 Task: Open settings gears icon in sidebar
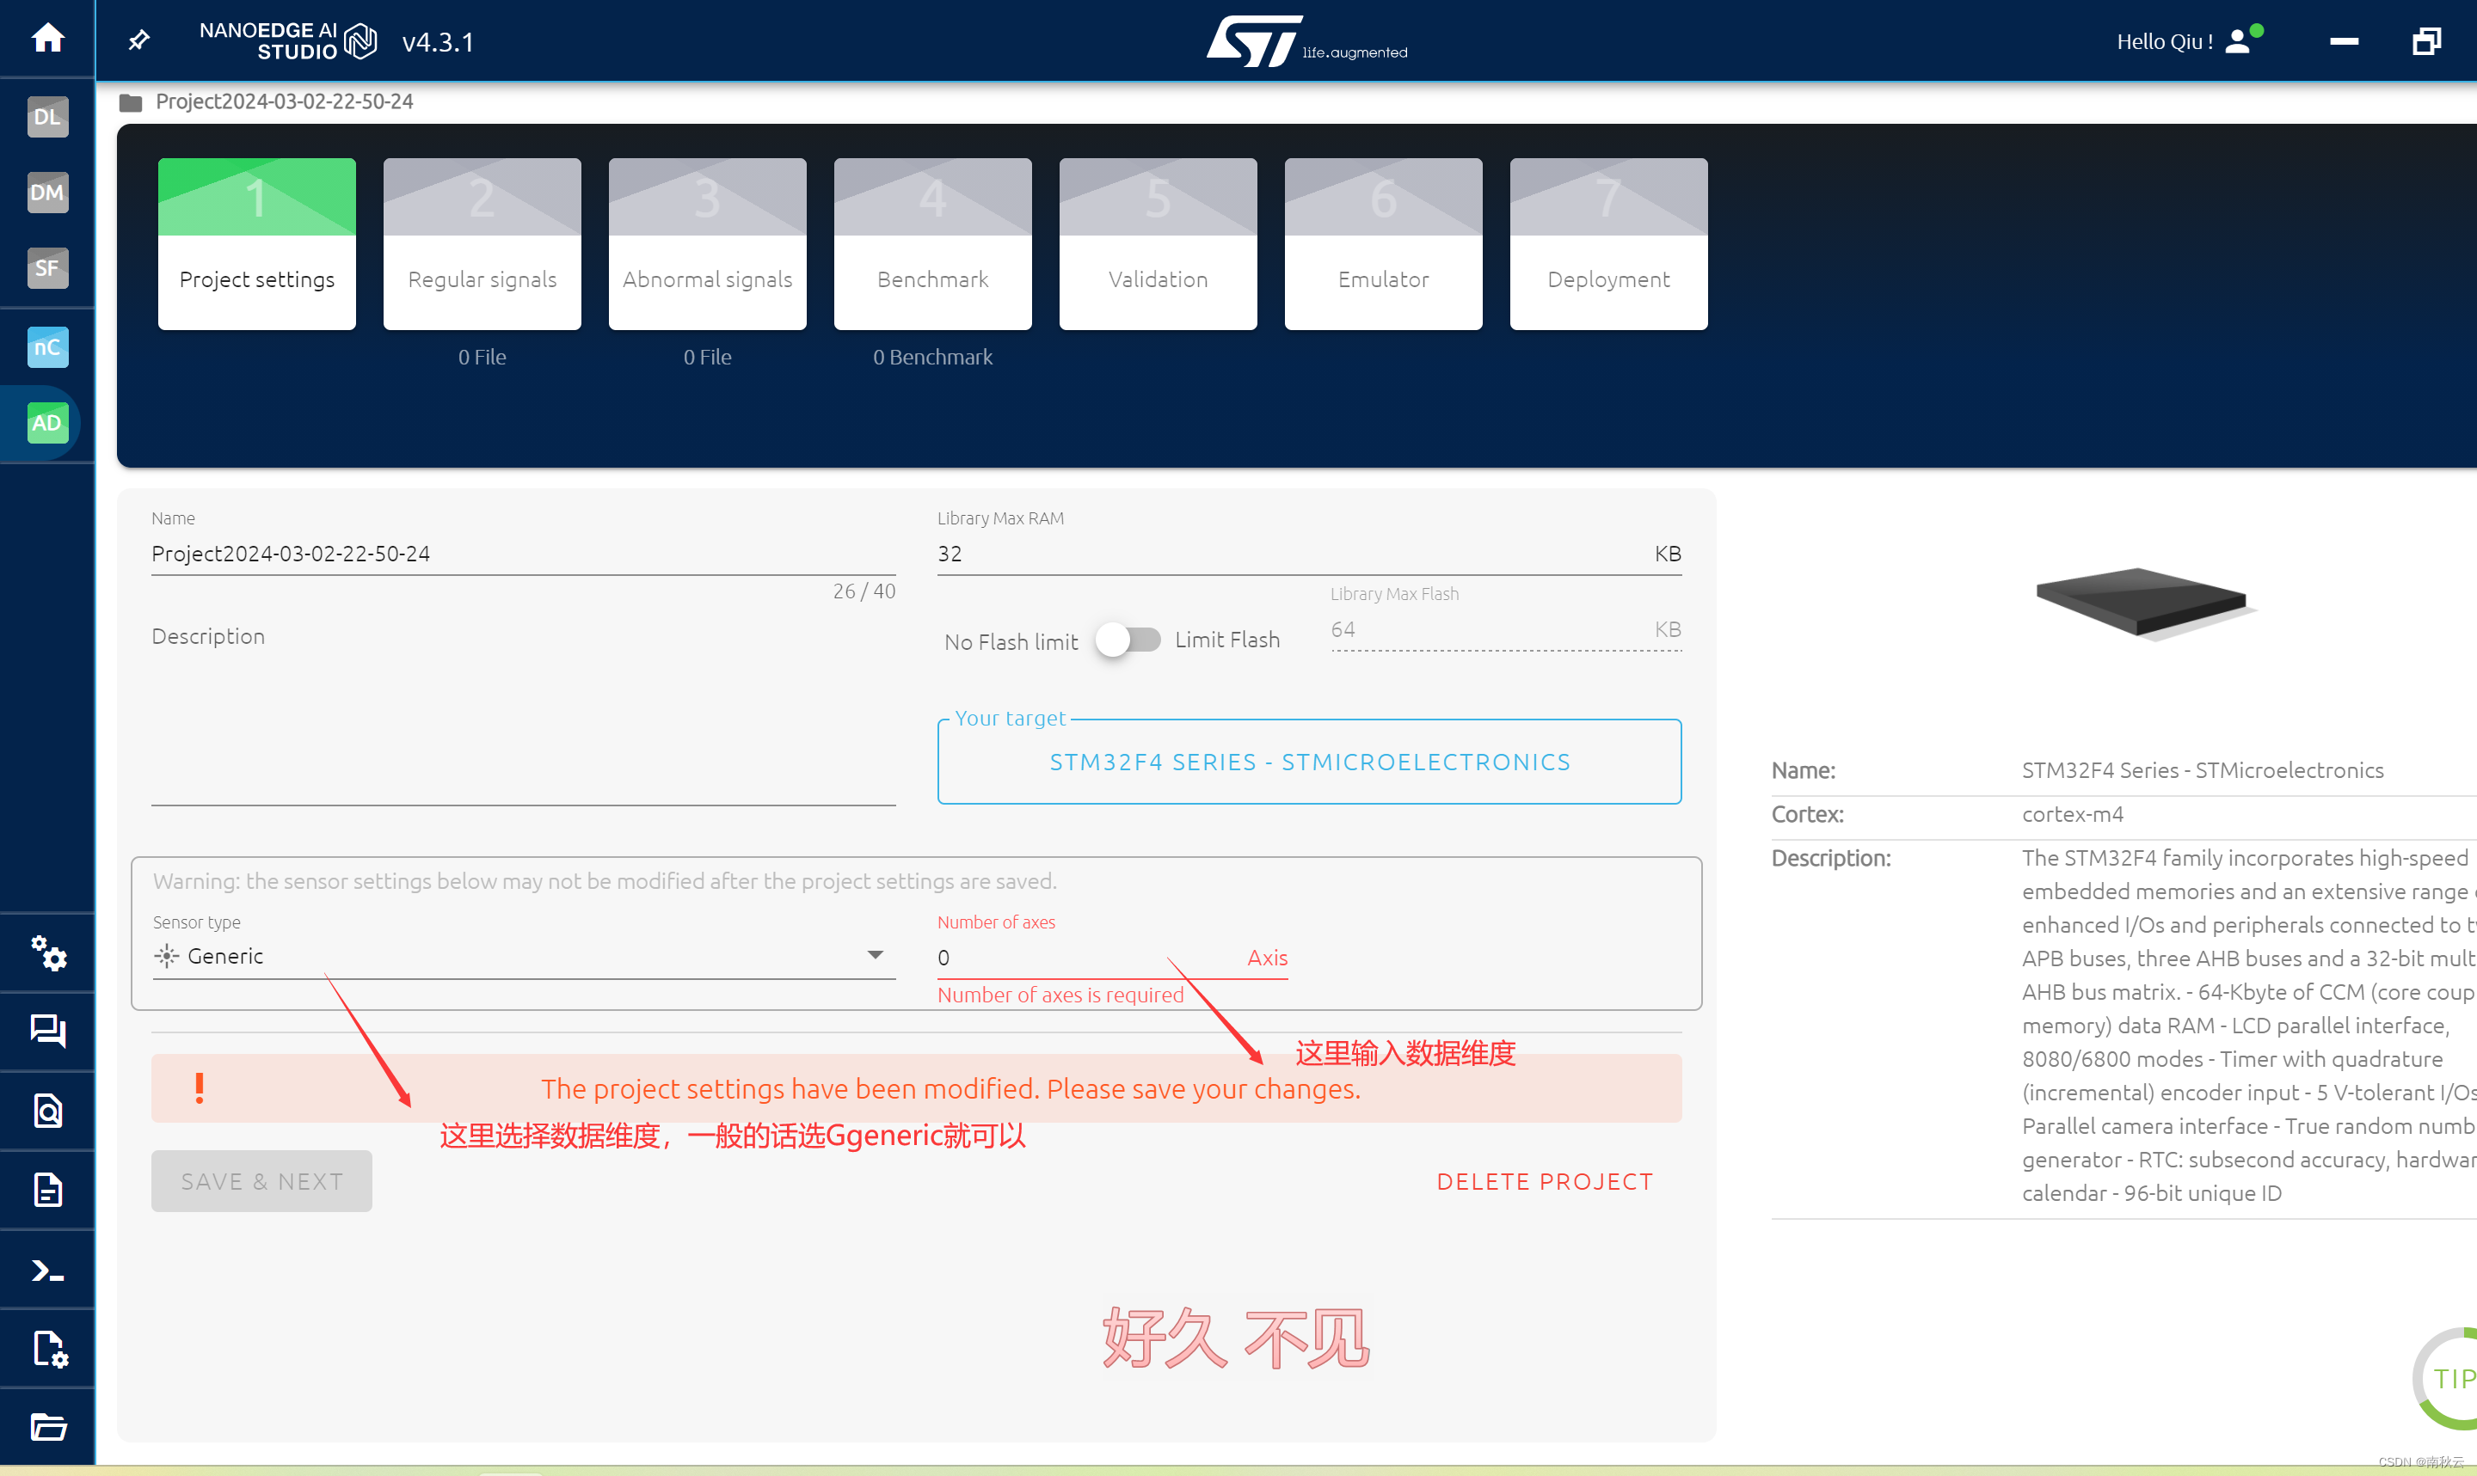[x=46, y=952]
